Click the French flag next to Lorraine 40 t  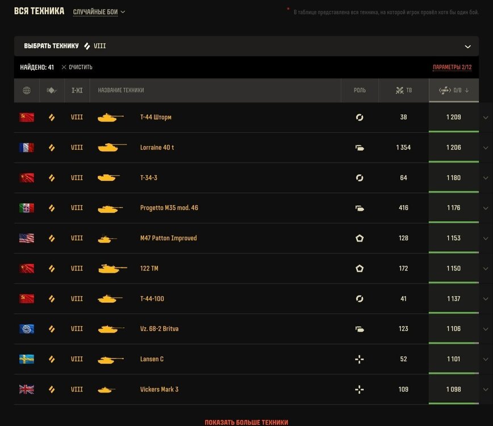click(x=27, y=148)
